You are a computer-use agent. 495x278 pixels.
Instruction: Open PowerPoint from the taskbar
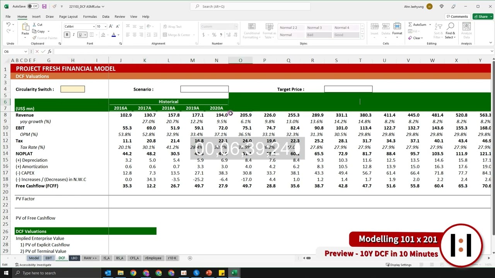pos(209,273)
